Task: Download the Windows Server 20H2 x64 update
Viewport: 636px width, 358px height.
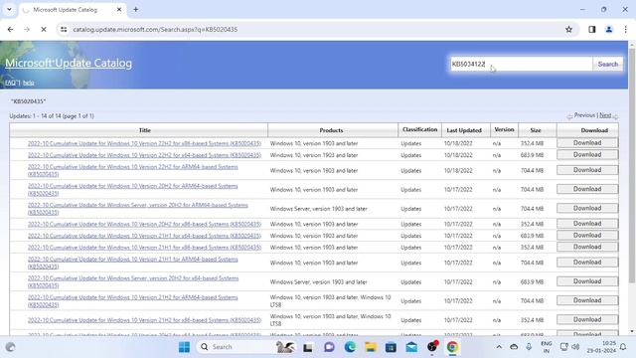Action: (x=587, y=281)
